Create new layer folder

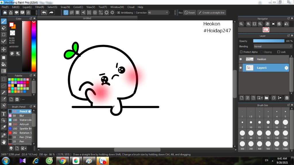[x=266, y=98]
